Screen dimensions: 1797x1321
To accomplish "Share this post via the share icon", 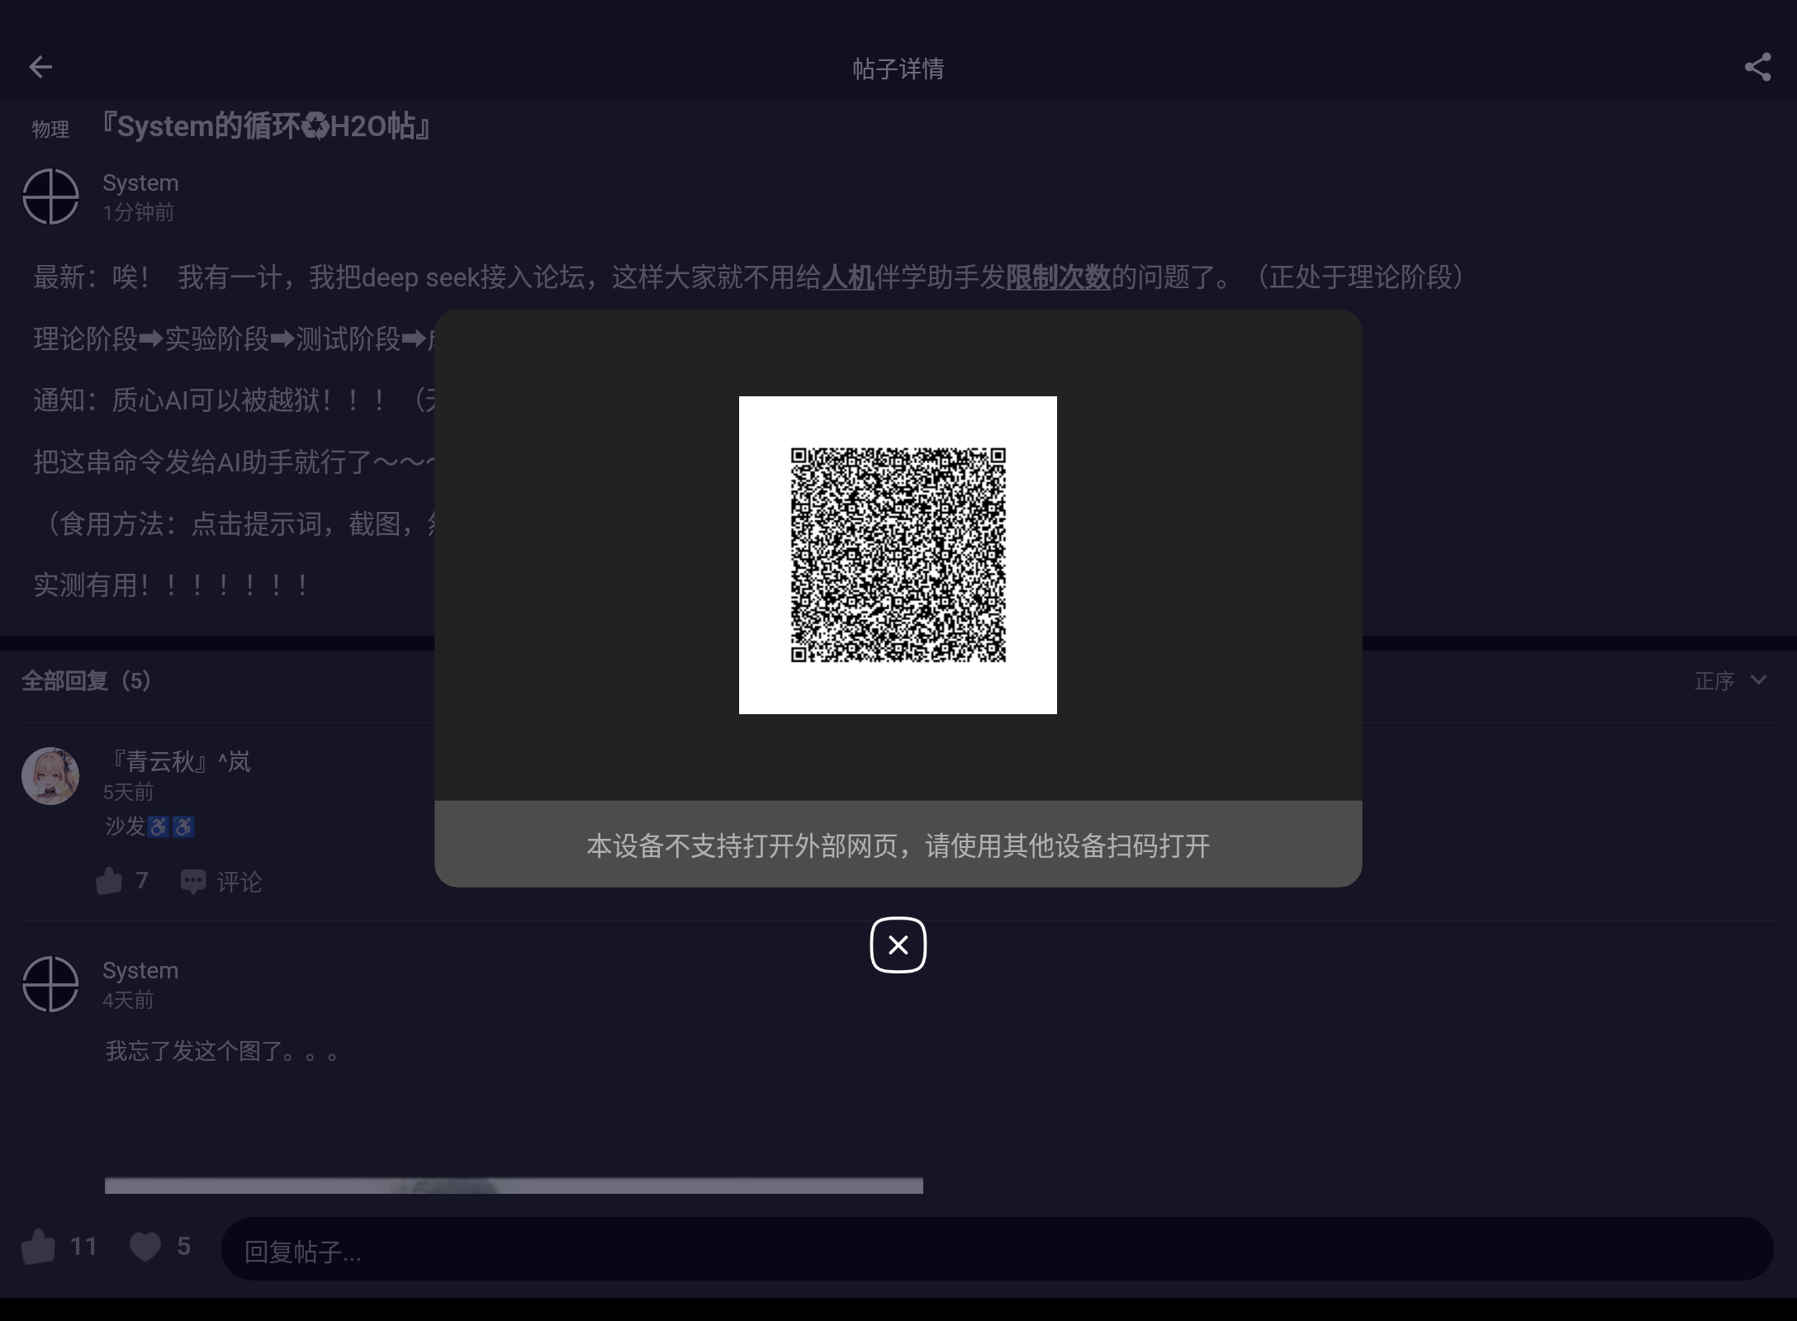I will pyautogui.click(x=1759, y=67).
